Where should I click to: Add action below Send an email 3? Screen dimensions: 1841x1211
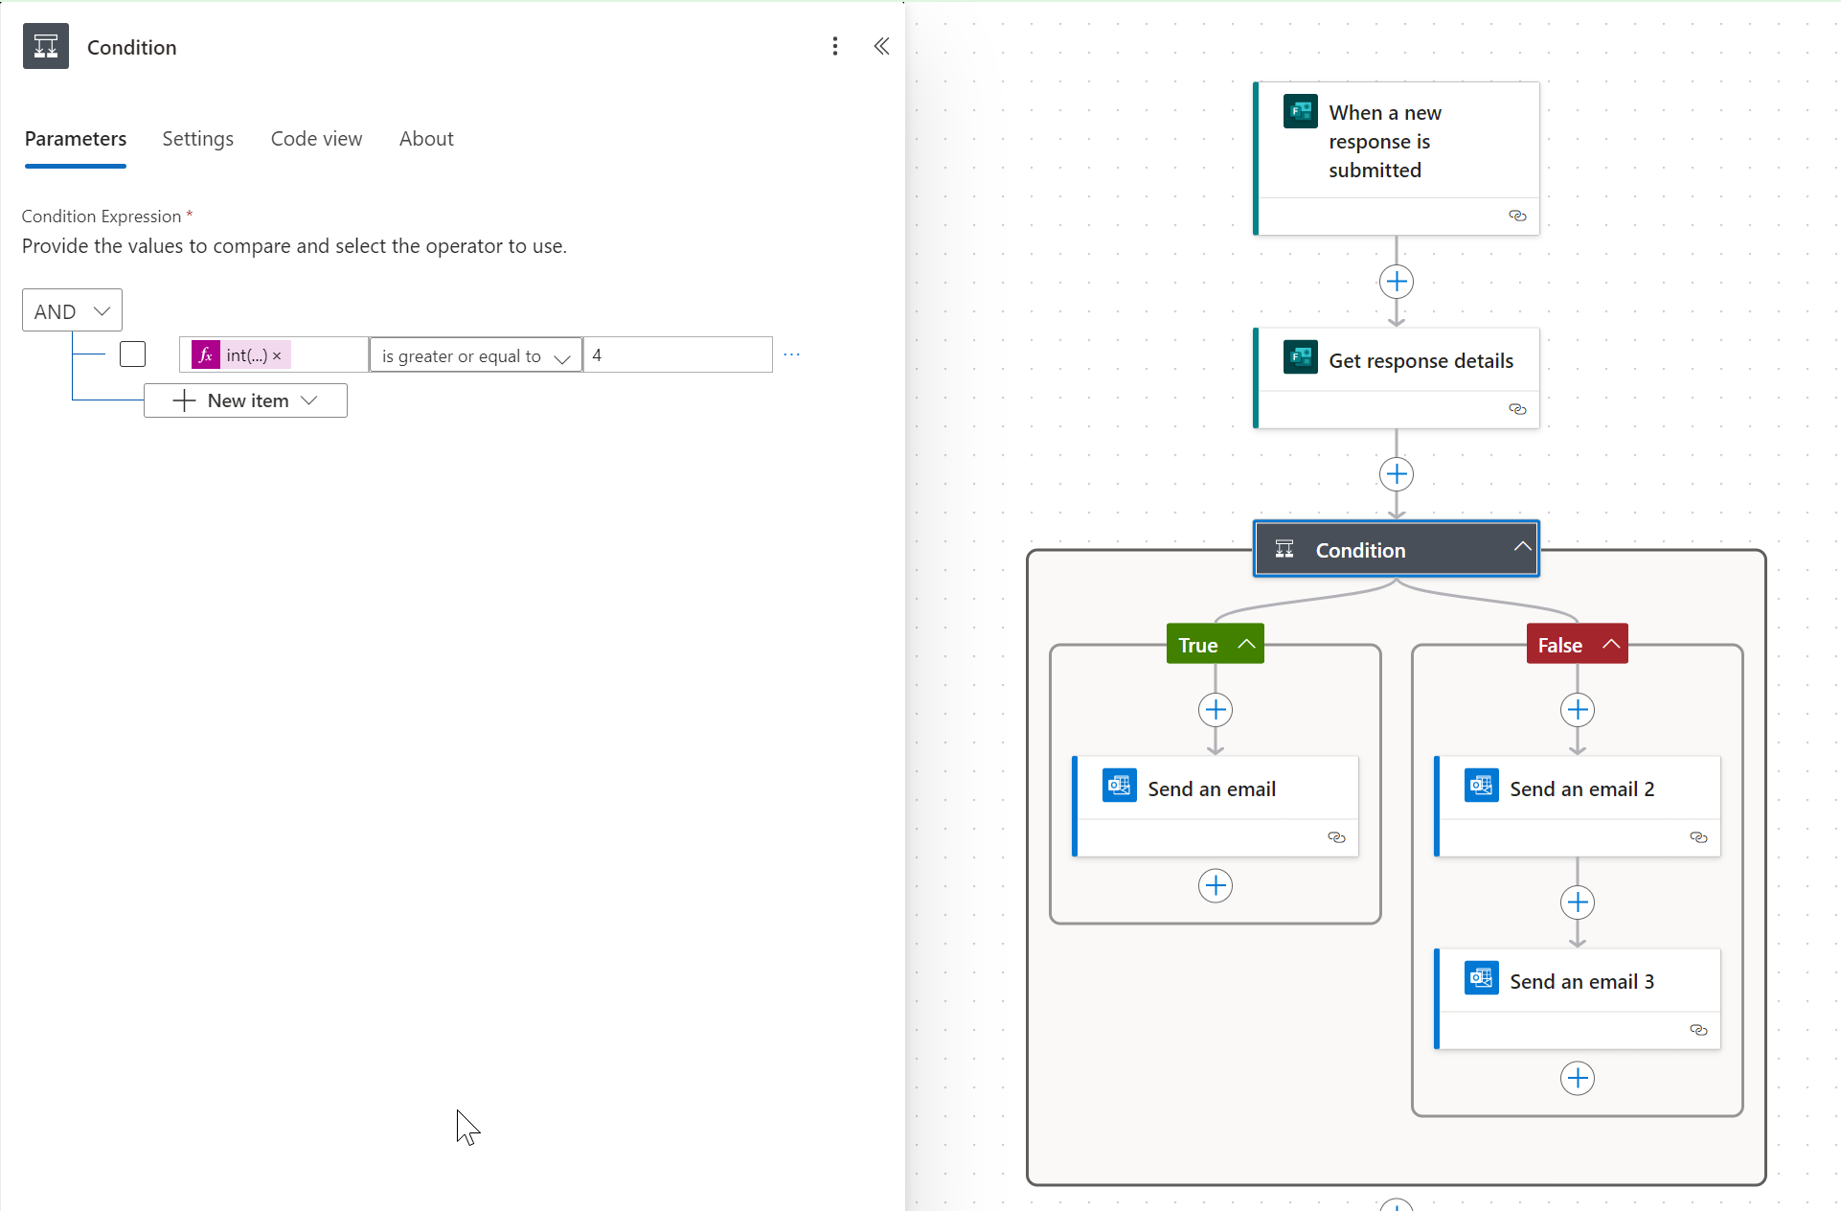point(1577,1078)
